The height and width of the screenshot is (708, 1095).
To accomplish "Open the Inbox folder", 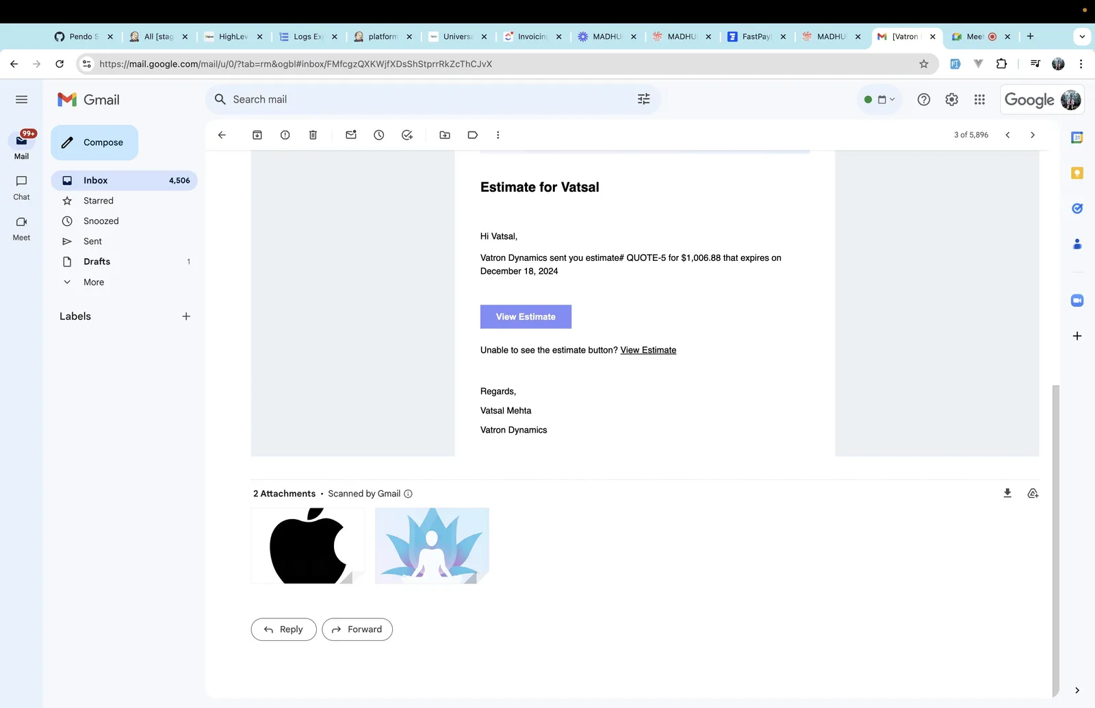I will tap(124, 181).
